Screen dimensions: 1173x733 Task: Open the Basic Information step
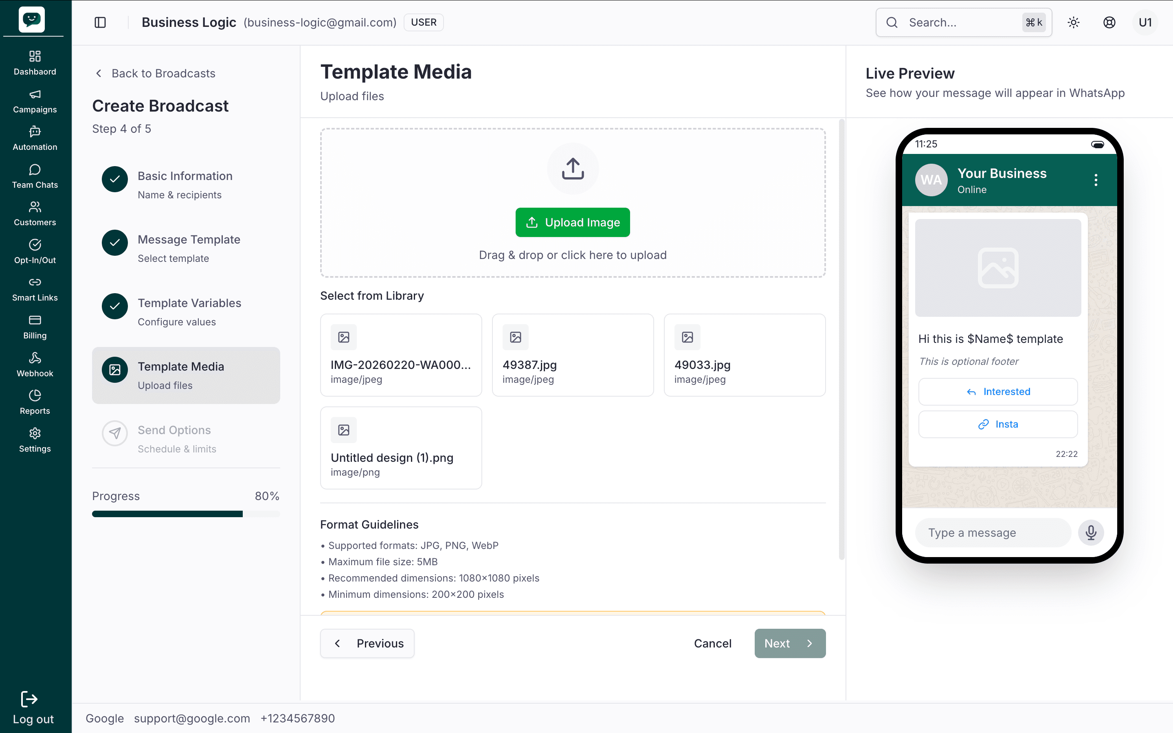[186, 185]
